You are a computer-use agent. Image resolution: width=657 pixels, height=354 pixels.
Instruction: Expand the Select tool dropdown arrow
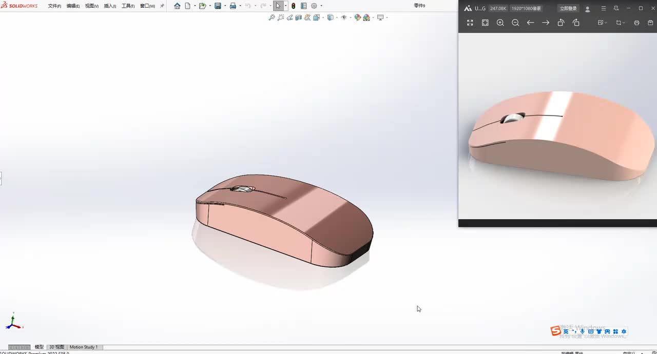(285, 6)
